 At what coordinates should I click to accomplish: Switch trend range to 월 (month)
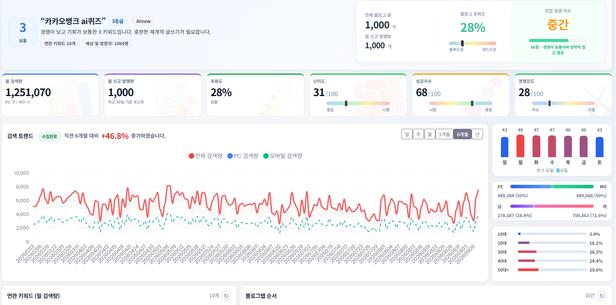point(430,134)
